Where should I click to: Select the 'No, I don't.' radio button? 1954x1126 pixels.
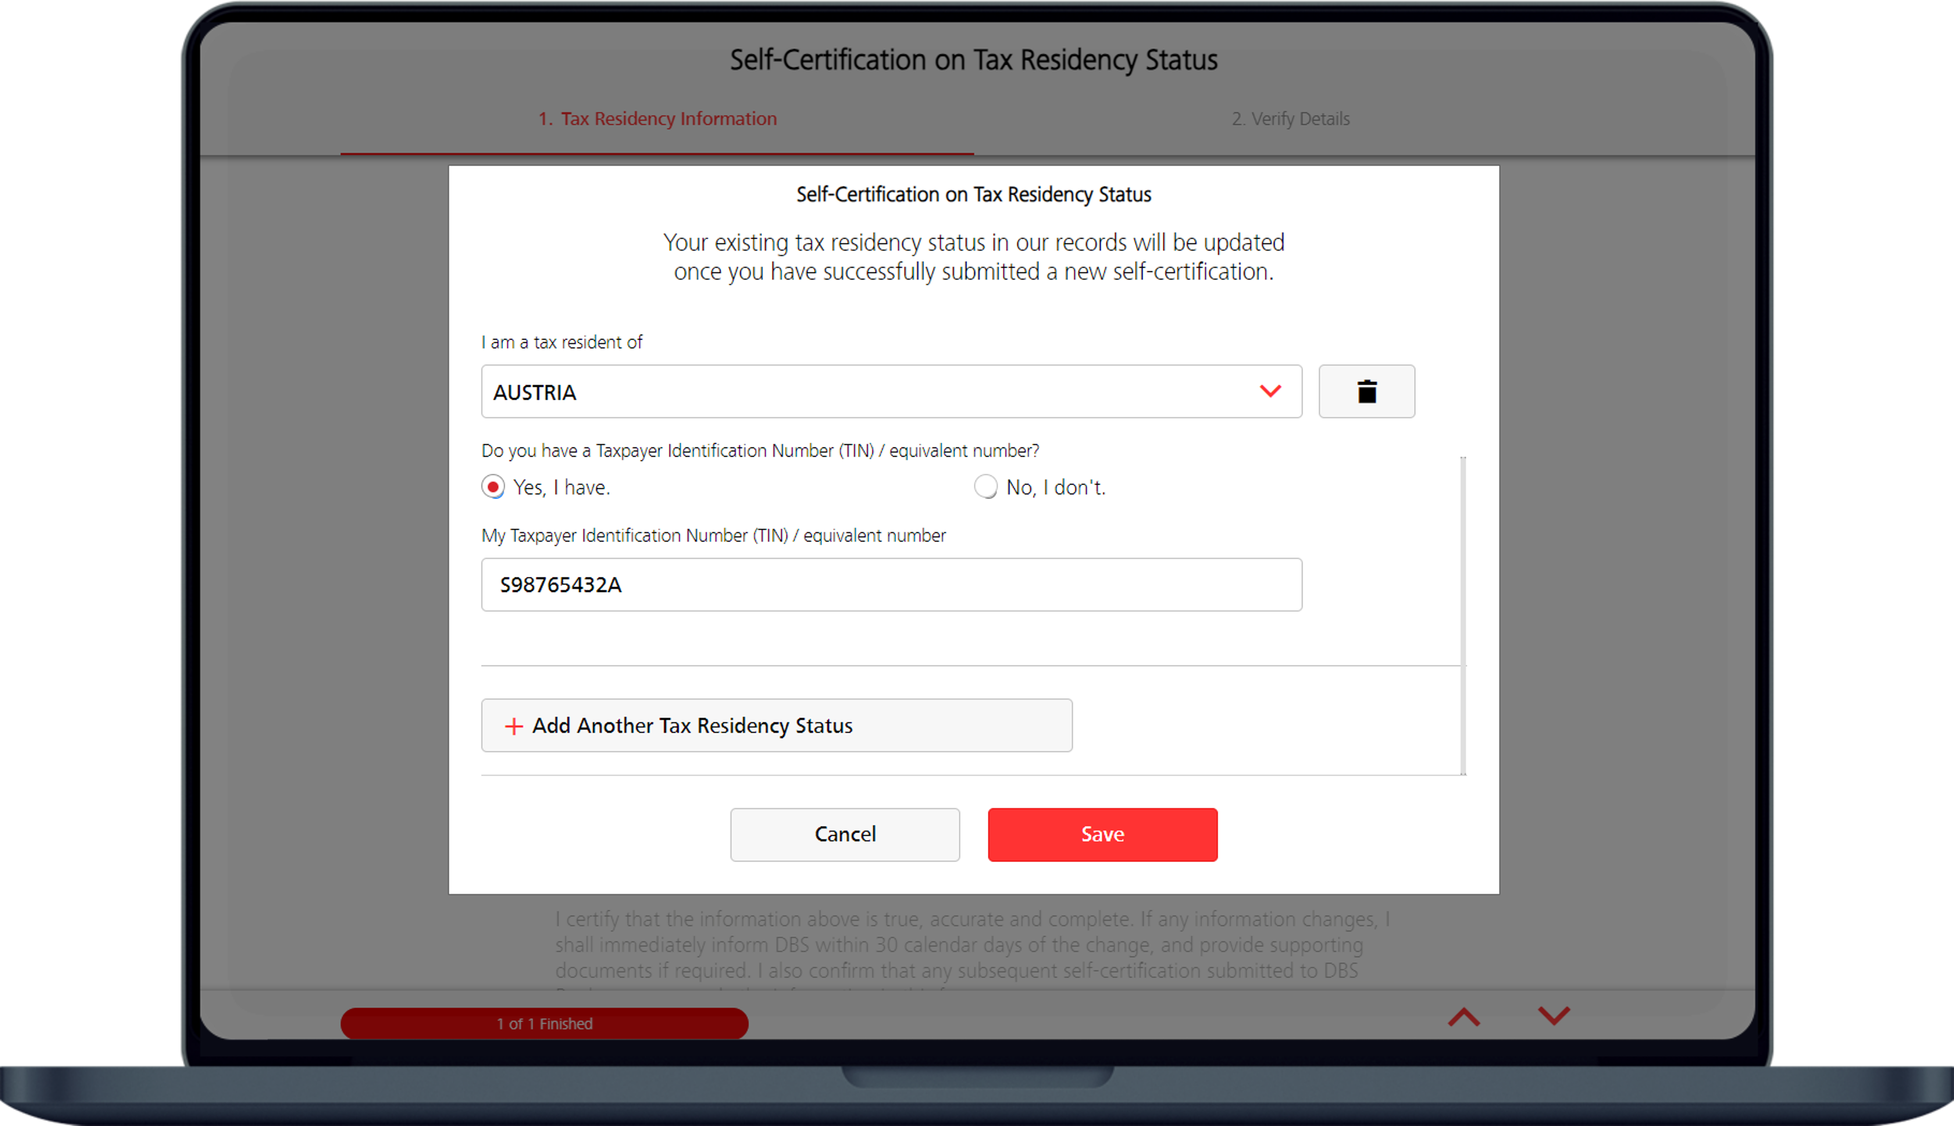pyautogui.click(x=986, y=487)
